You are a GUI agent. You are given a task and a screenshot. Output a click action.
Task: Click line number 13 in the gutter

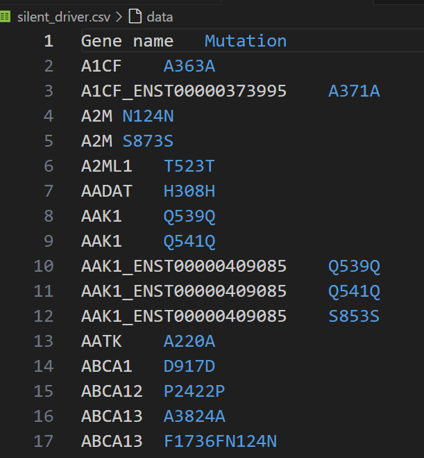pos(44,341)
